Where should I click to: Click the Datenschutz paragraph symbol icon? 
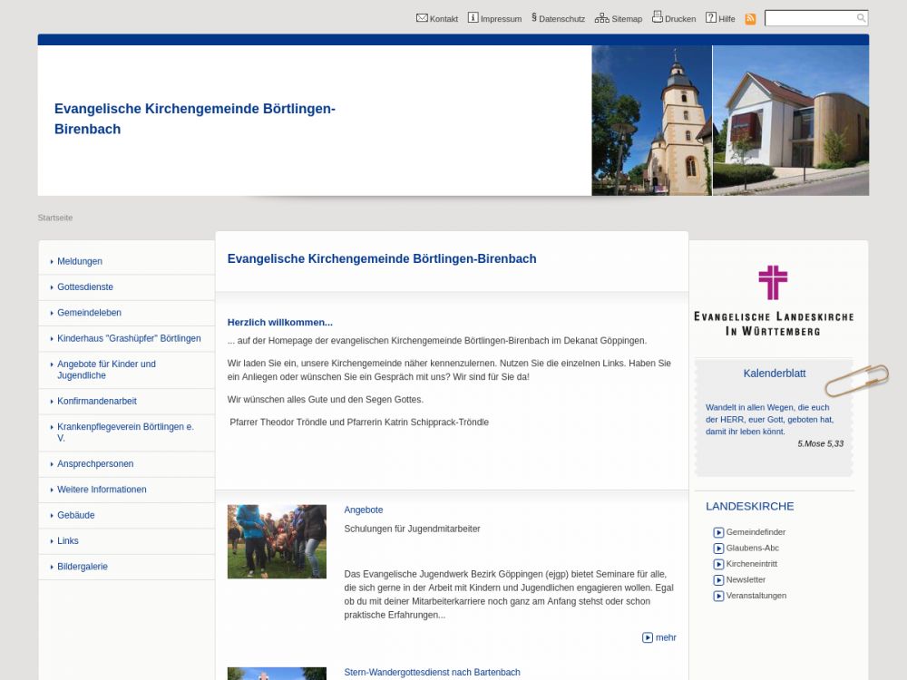click(x=534, y=17)
